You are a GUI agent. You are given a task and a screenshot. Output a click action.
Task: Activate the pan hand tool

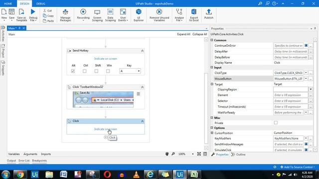pos(167,154)
